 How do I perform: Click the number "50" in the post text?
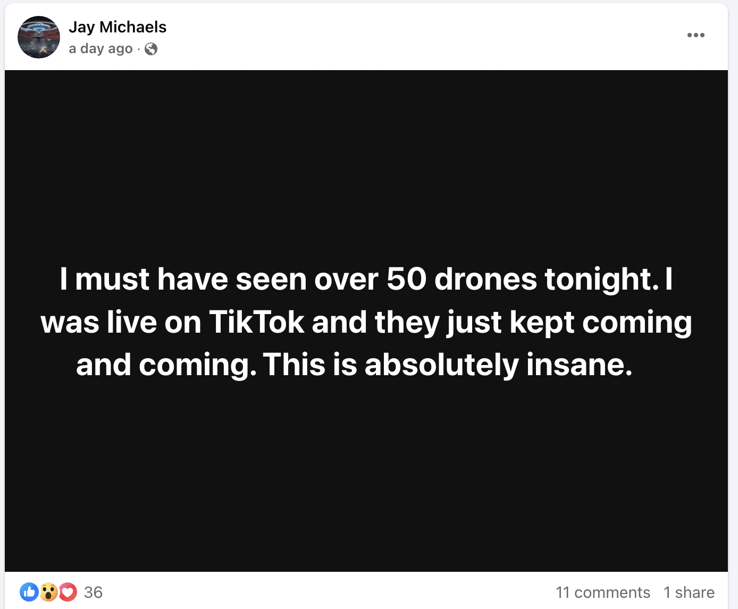point(406,279)
